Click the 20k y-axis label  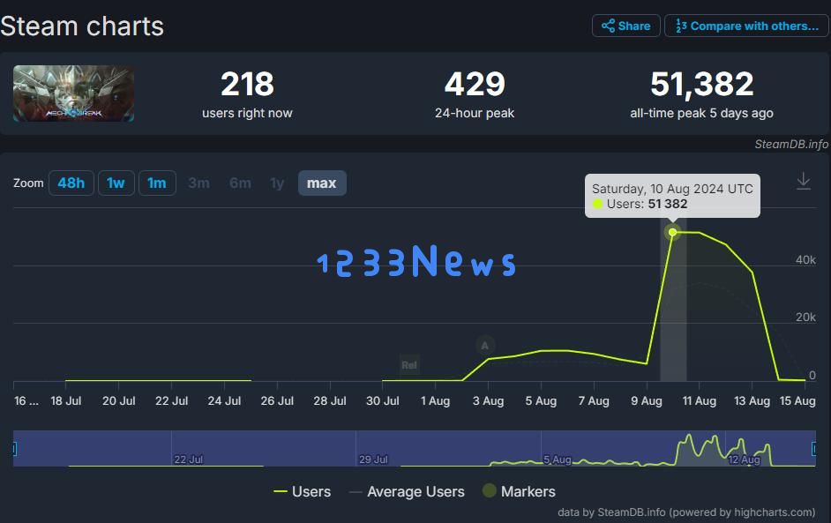[x=805, y=317]
